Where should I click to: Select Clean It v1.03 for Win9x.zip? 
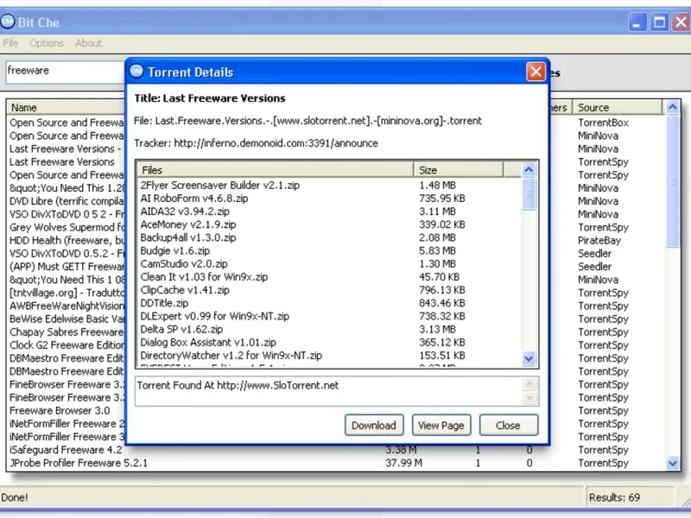point(204,277)
